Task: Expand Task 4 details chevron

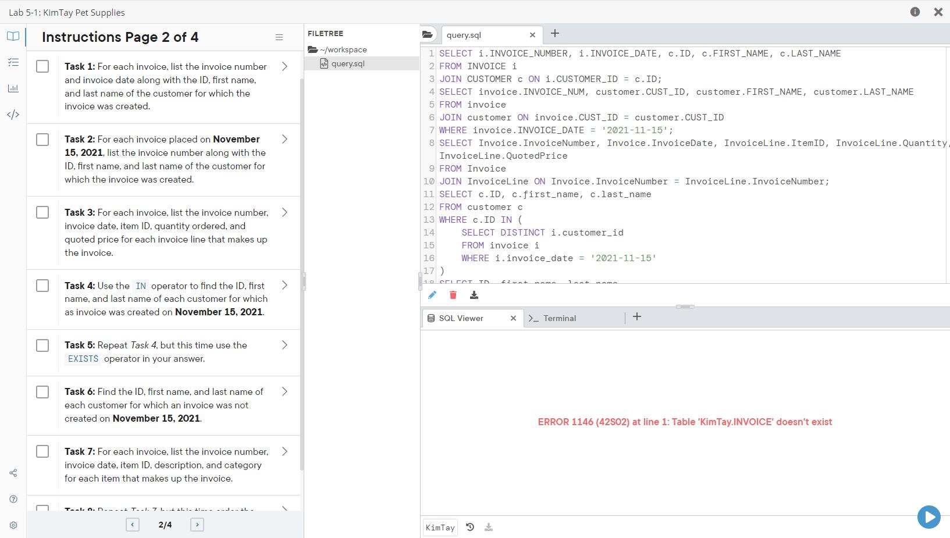Action: [284, 285]
